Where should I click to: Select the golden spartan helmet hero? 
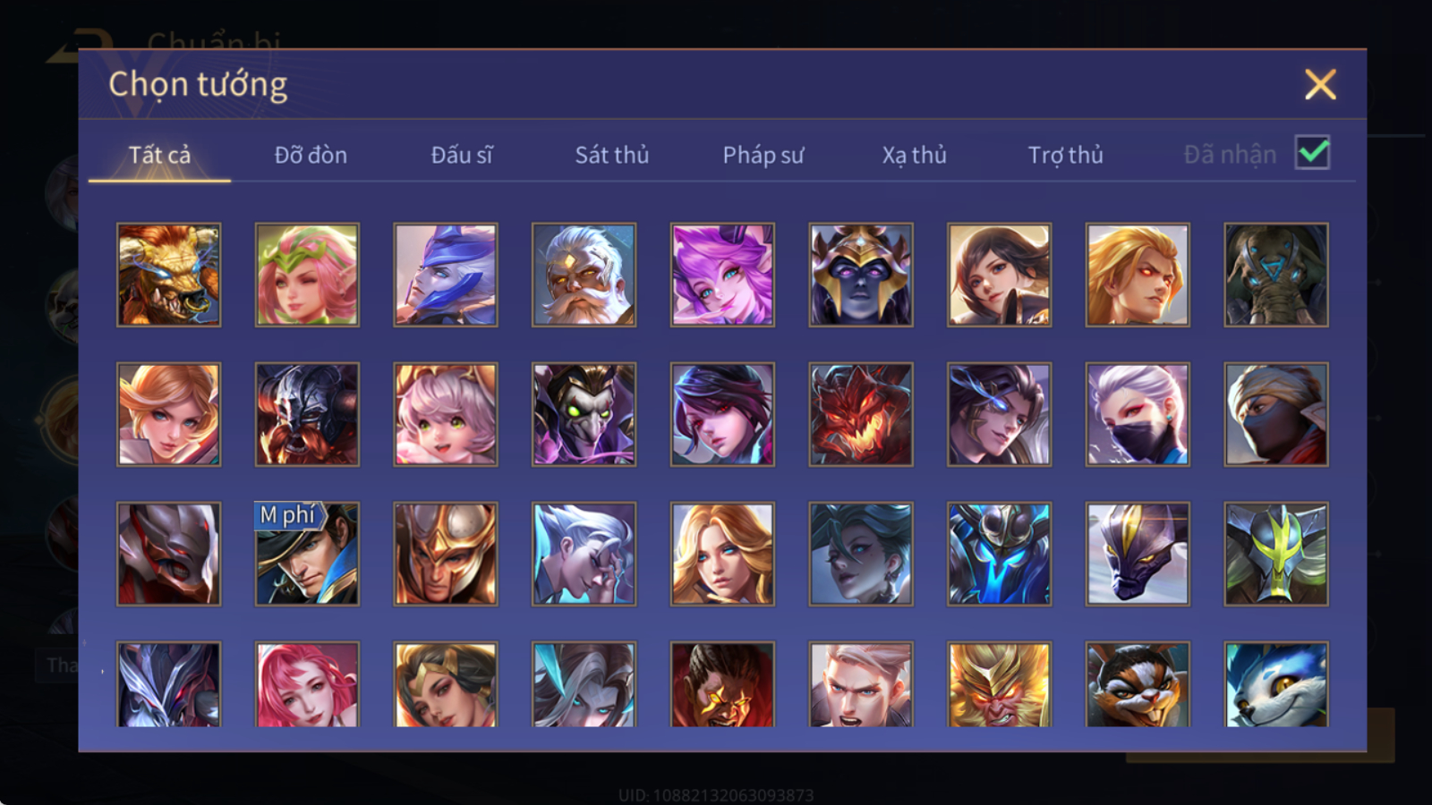[446, 554]
